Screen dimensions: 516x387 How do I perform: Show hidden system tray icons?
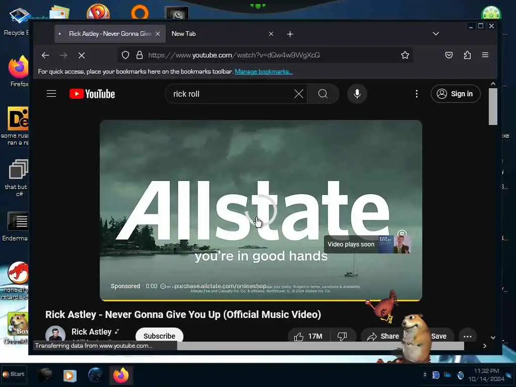[425, 374]
